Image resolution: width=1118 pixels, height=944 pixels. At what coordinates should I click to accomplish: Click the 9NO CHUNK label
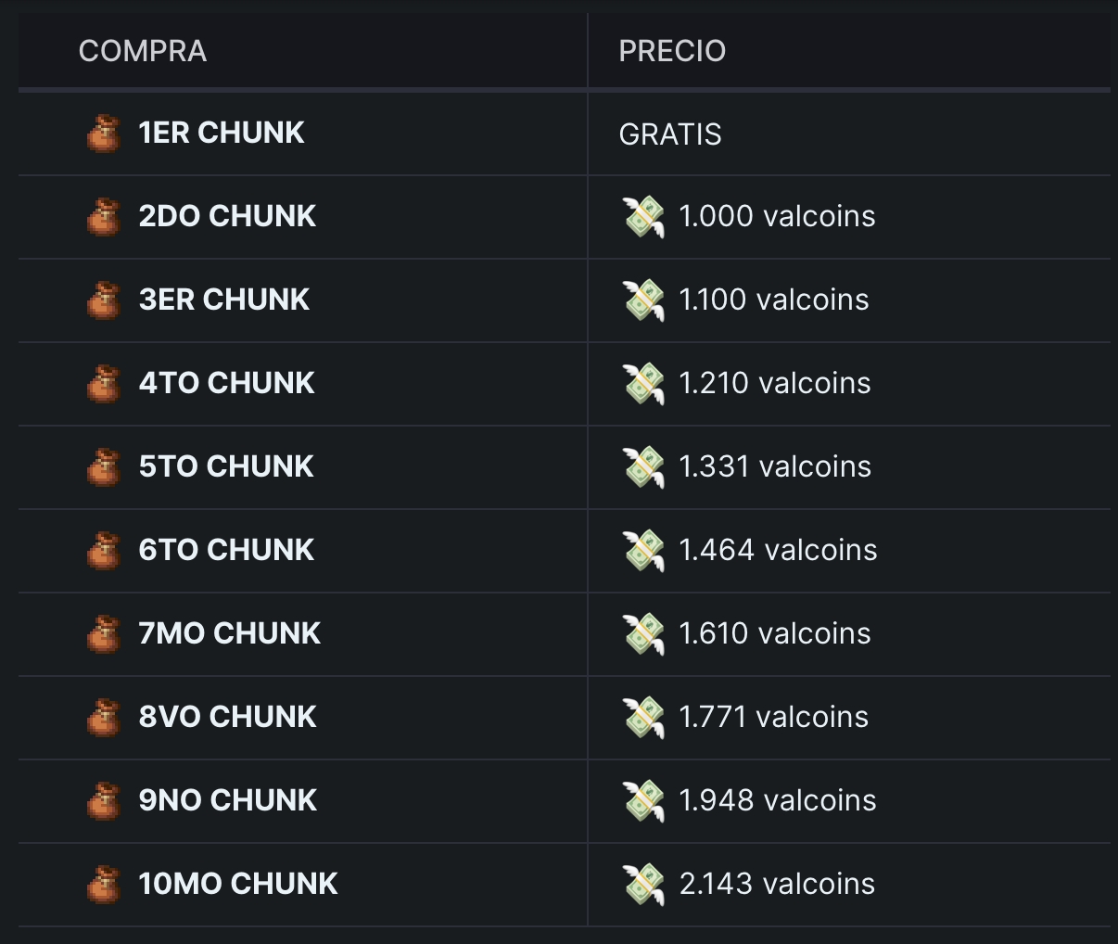[x=228, y=800]
